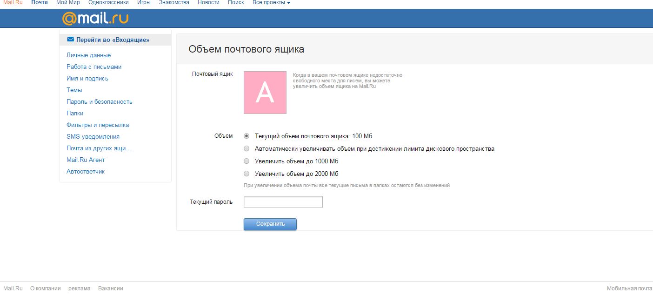Open Вакансии footer link

pos(111,288)
